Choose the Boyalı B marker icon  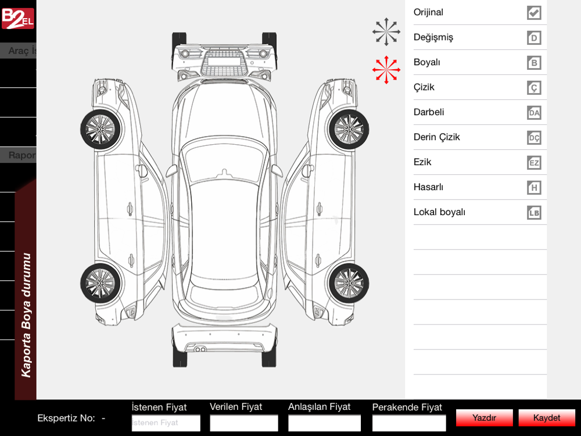click(x=534, y=63)
